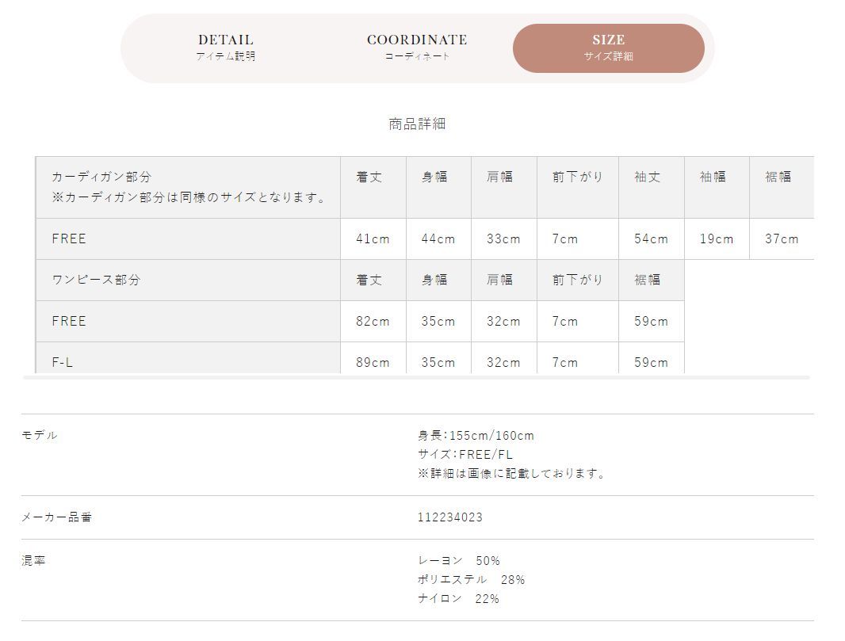Click the メーカー品番 number 112234023

click(x=450, y=517)
